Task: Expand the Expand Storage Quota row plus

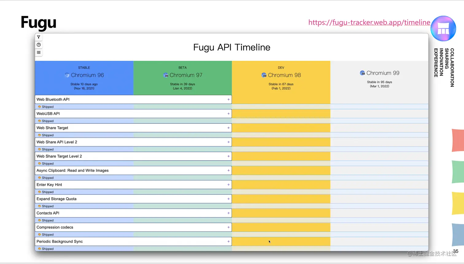Action: (x=228, y=199)
